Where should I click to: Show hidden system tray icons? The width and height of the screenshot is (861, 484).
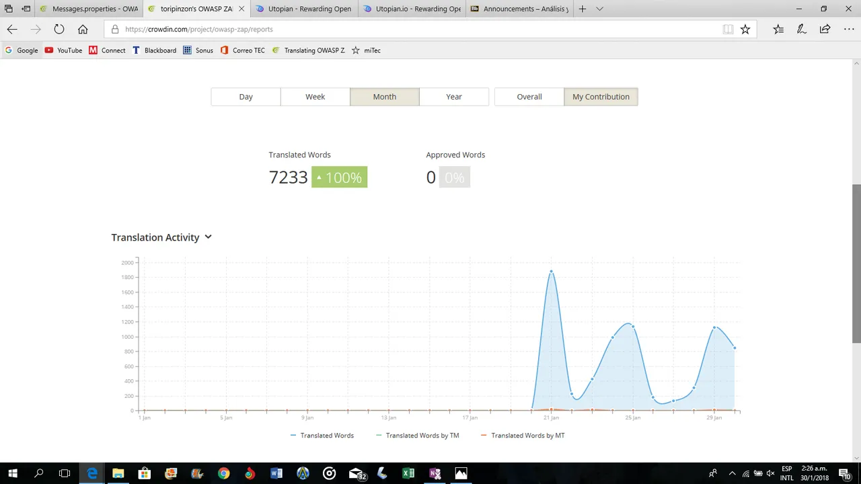(733, 473)
